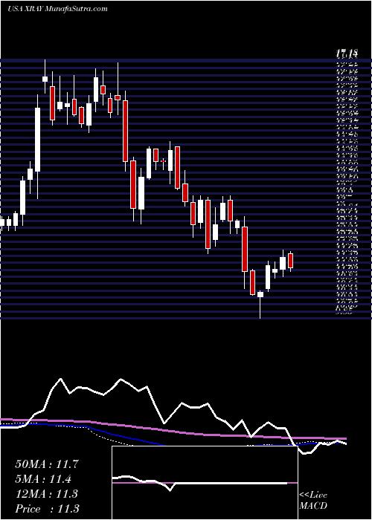The width and height of the screenshot is (372, 520).
Task: Select the '12MA : 11.3' legend entry
Action: pos(46,493)
